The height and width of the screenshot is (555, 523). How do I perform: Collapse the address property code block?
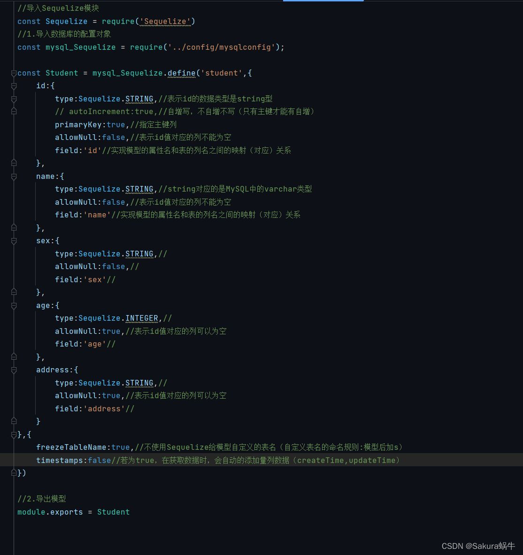14,370
